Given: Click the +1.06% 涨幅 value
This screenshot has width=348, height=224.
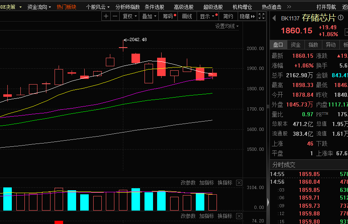Looking at the screenshot, I should point(304,65).
